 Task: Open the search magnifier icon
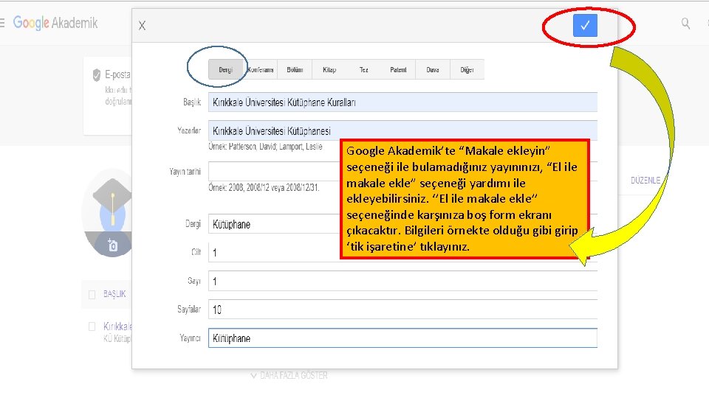pyautogui.click(x=685, y=23)
